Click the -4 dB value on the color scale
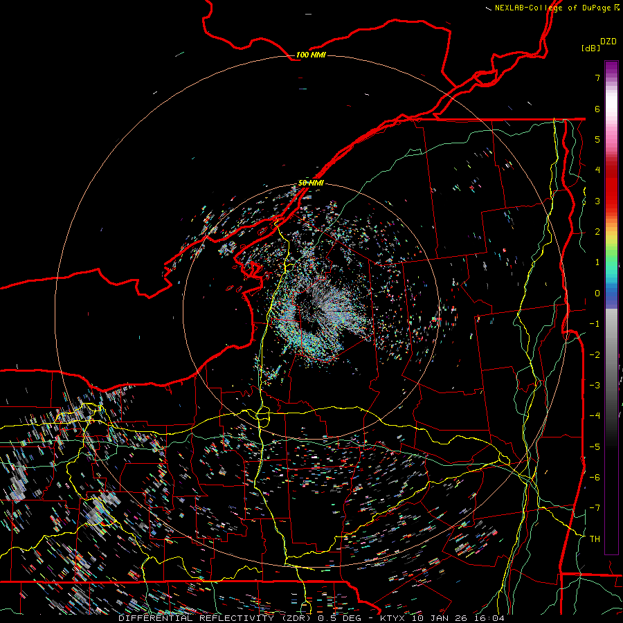 pyautogui.click(x=595, y=416)
